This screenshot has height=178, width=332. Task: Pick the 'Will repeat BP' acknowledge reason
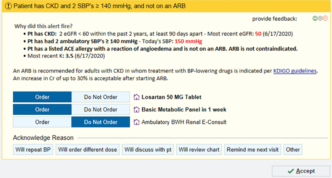point(34,149)
